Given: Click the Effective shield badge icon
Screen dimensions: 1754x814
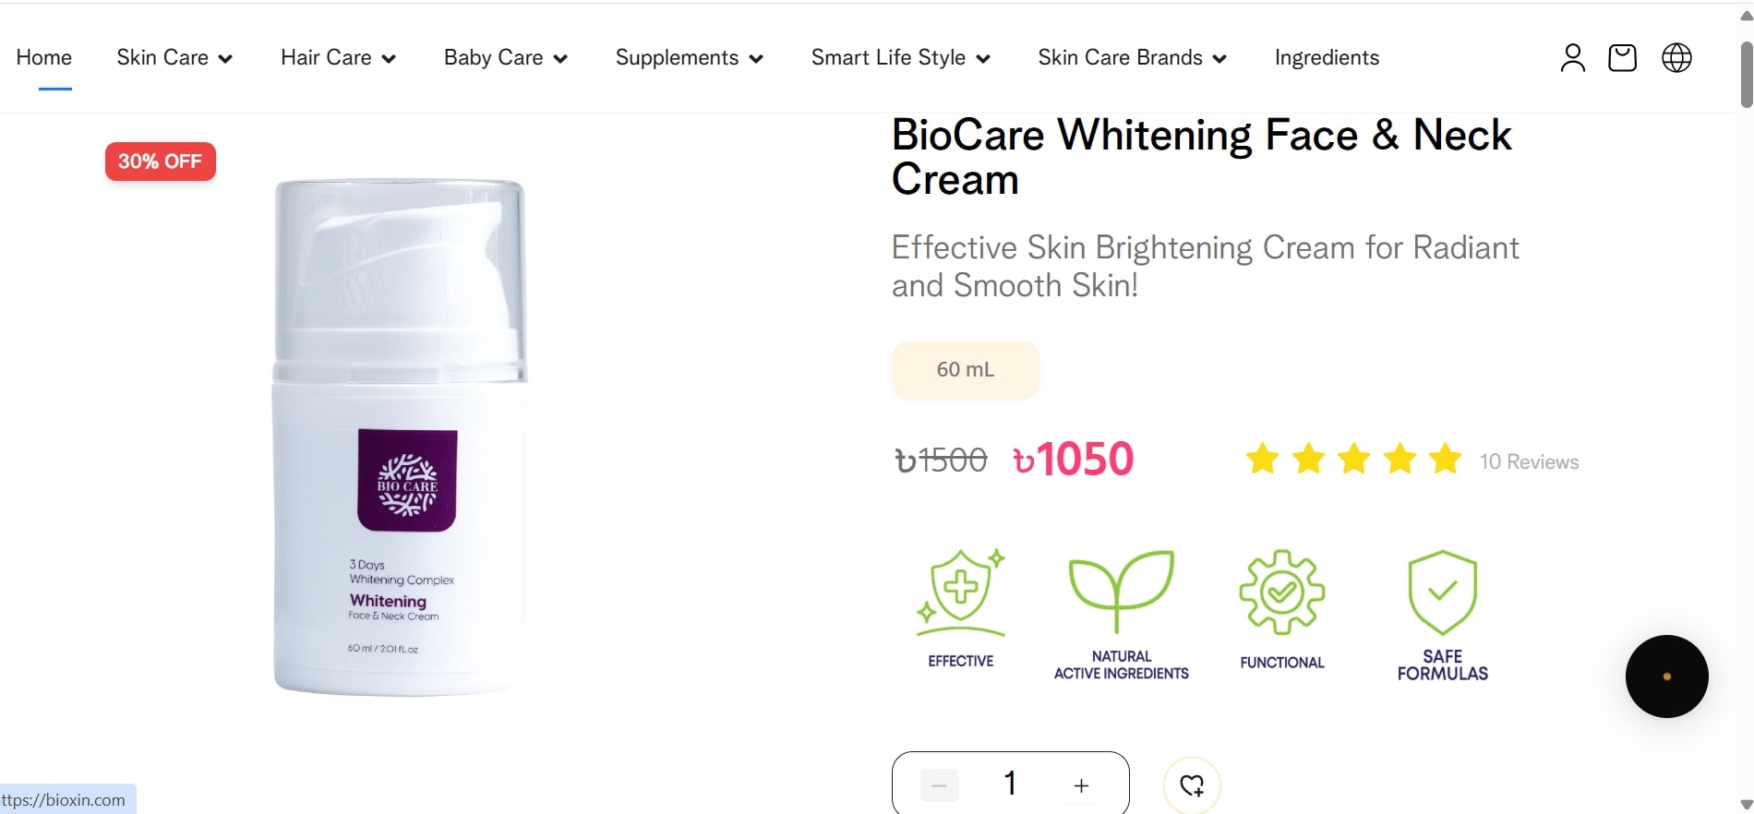Looking at the screenshot, I should point(961,593).
